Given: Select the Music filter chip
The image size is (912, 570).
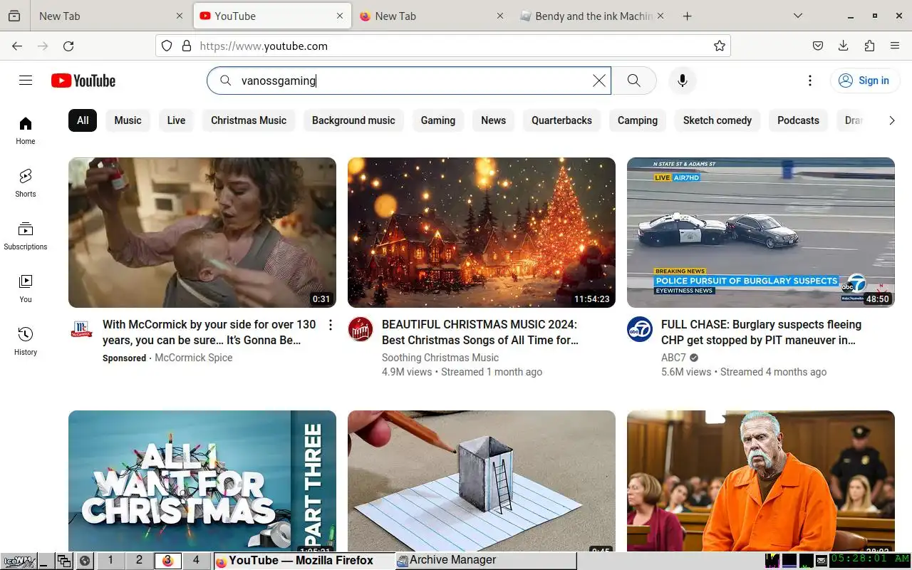Looking at the screenshot, I should pos(128,120).
